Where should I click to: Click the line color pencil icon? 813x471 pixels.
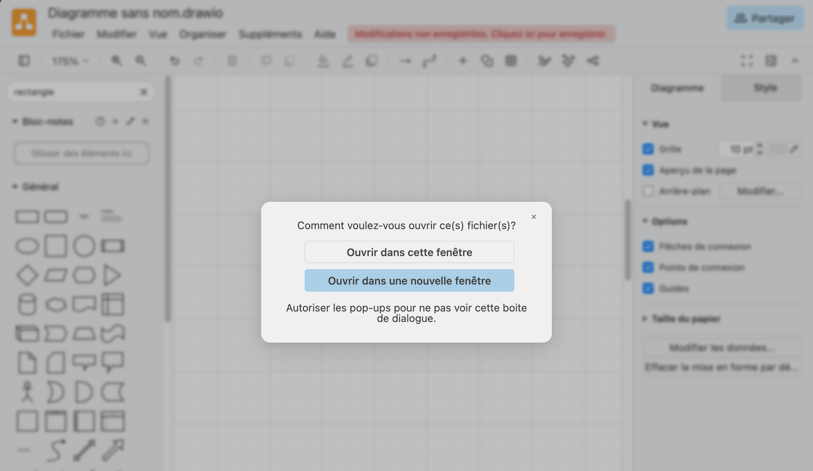pyautogui.click(x=347, y=61)
